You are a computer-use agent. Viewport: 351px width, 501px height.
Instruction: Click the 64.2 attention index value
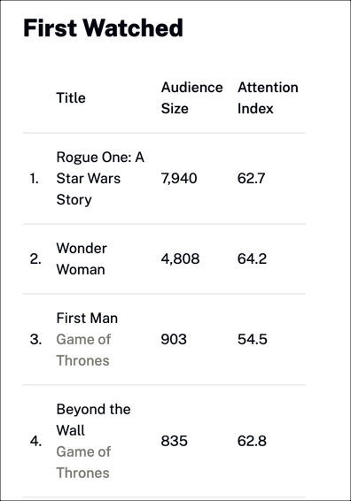coord(252,258)
